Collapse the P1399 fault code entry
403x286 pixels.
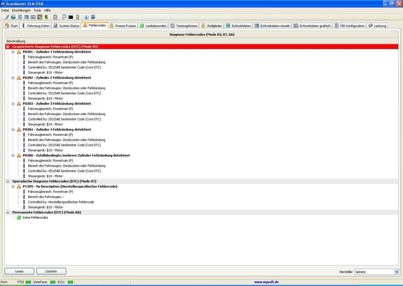click(13, 187)
